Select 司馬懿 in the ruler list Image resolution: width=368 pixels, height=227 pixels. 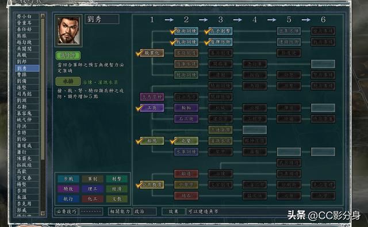point(27,94)
